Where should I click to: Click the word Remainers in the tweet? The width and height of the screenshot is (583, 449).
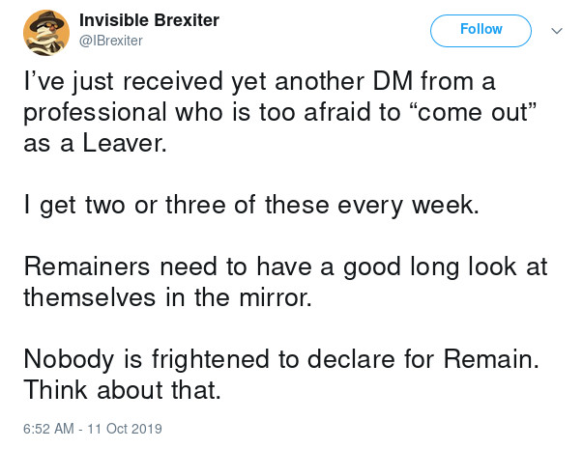click(87, 267)
